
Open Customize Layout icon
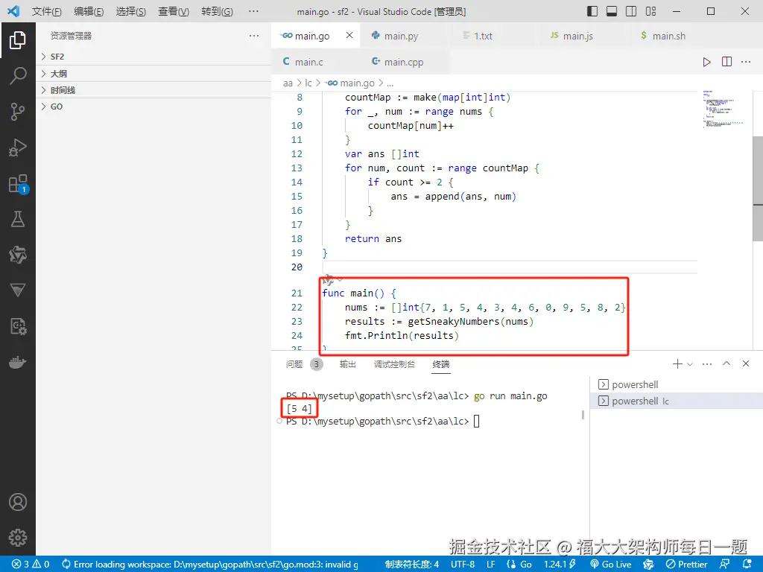pos(650,11)
